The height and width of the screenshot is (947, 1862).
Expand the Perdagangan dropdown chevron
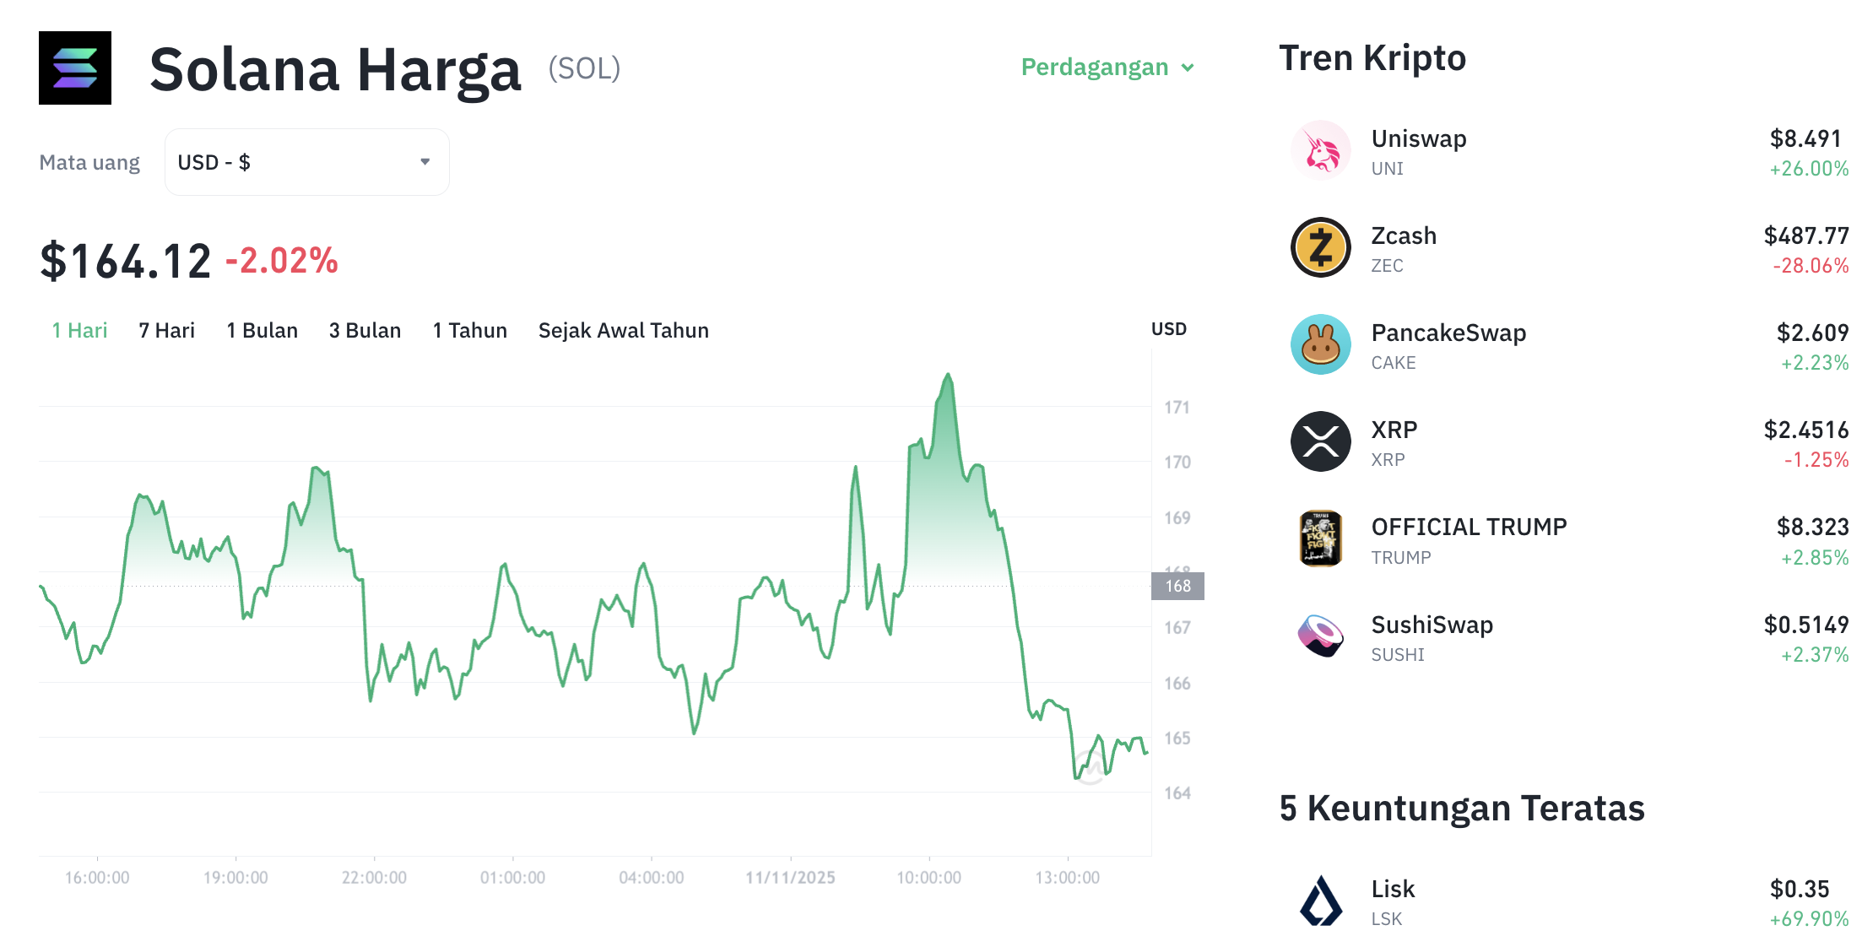1188,68
